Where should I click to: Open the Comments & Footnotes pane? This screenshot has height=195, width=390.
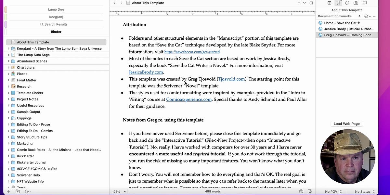[364, 3]
